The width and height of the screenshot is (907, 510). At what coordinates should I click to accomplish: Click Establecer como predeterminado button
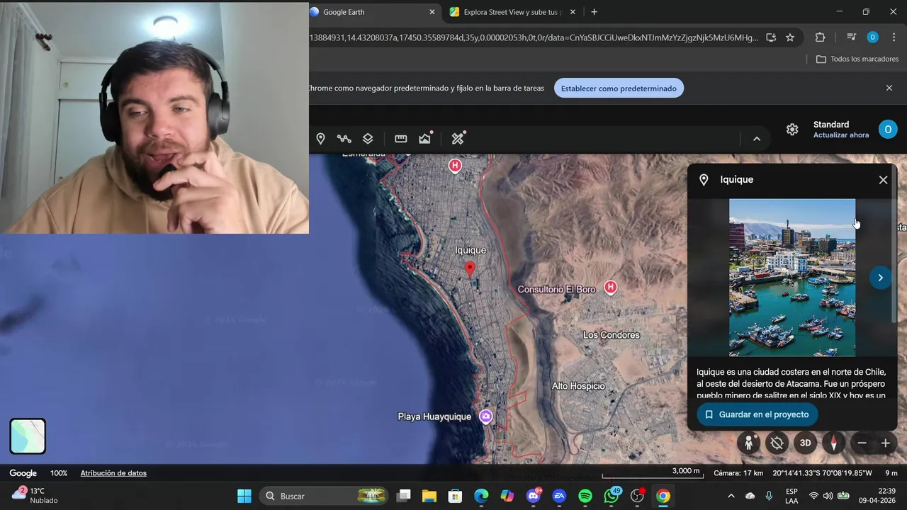pyautogui.click(x=619, y=89)
